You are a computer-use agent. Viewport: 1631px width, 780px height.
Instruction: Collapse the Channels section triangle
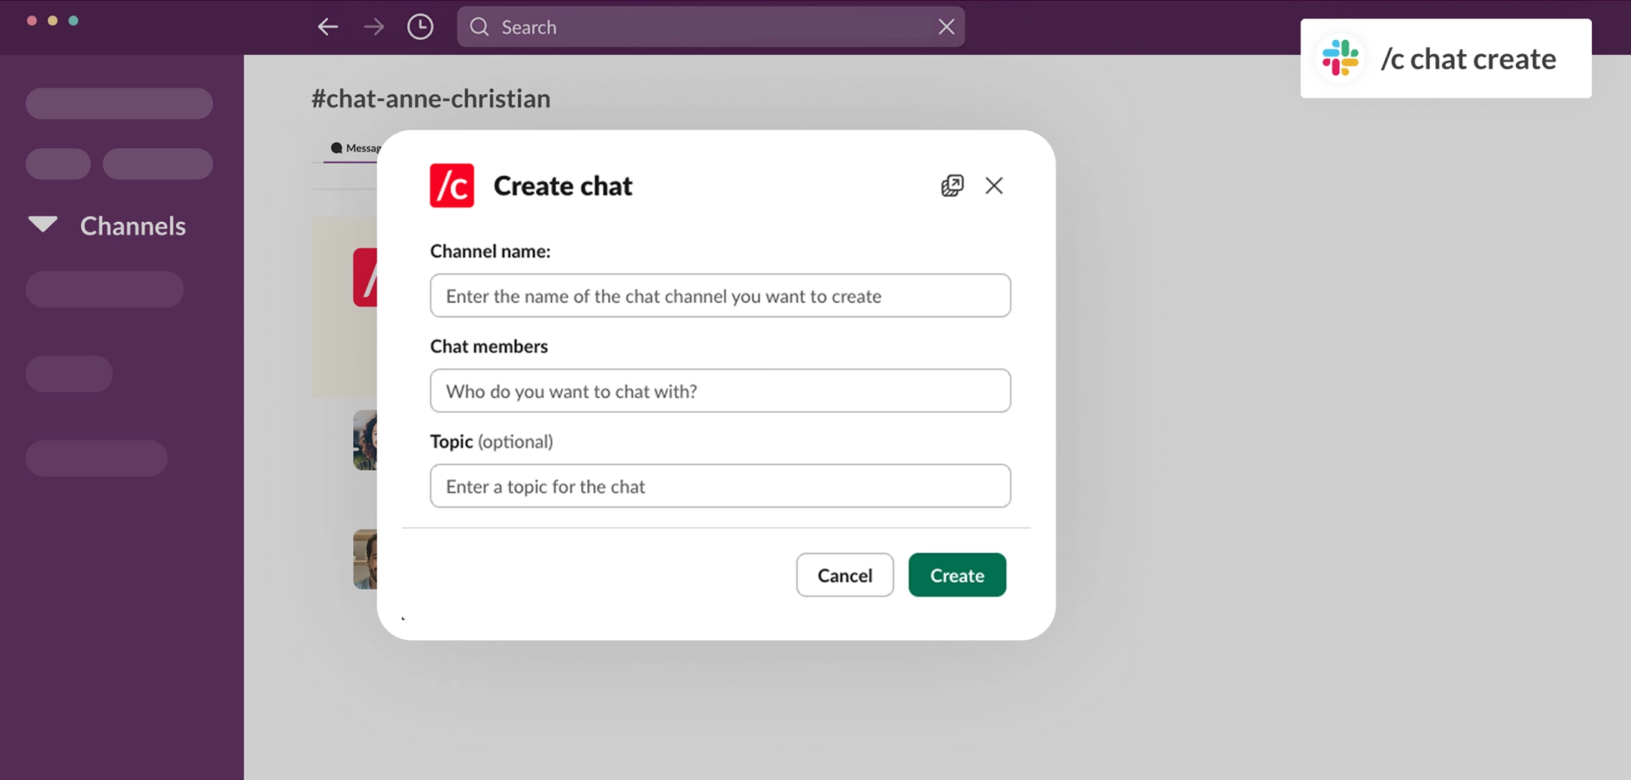(x=43, y=224)
